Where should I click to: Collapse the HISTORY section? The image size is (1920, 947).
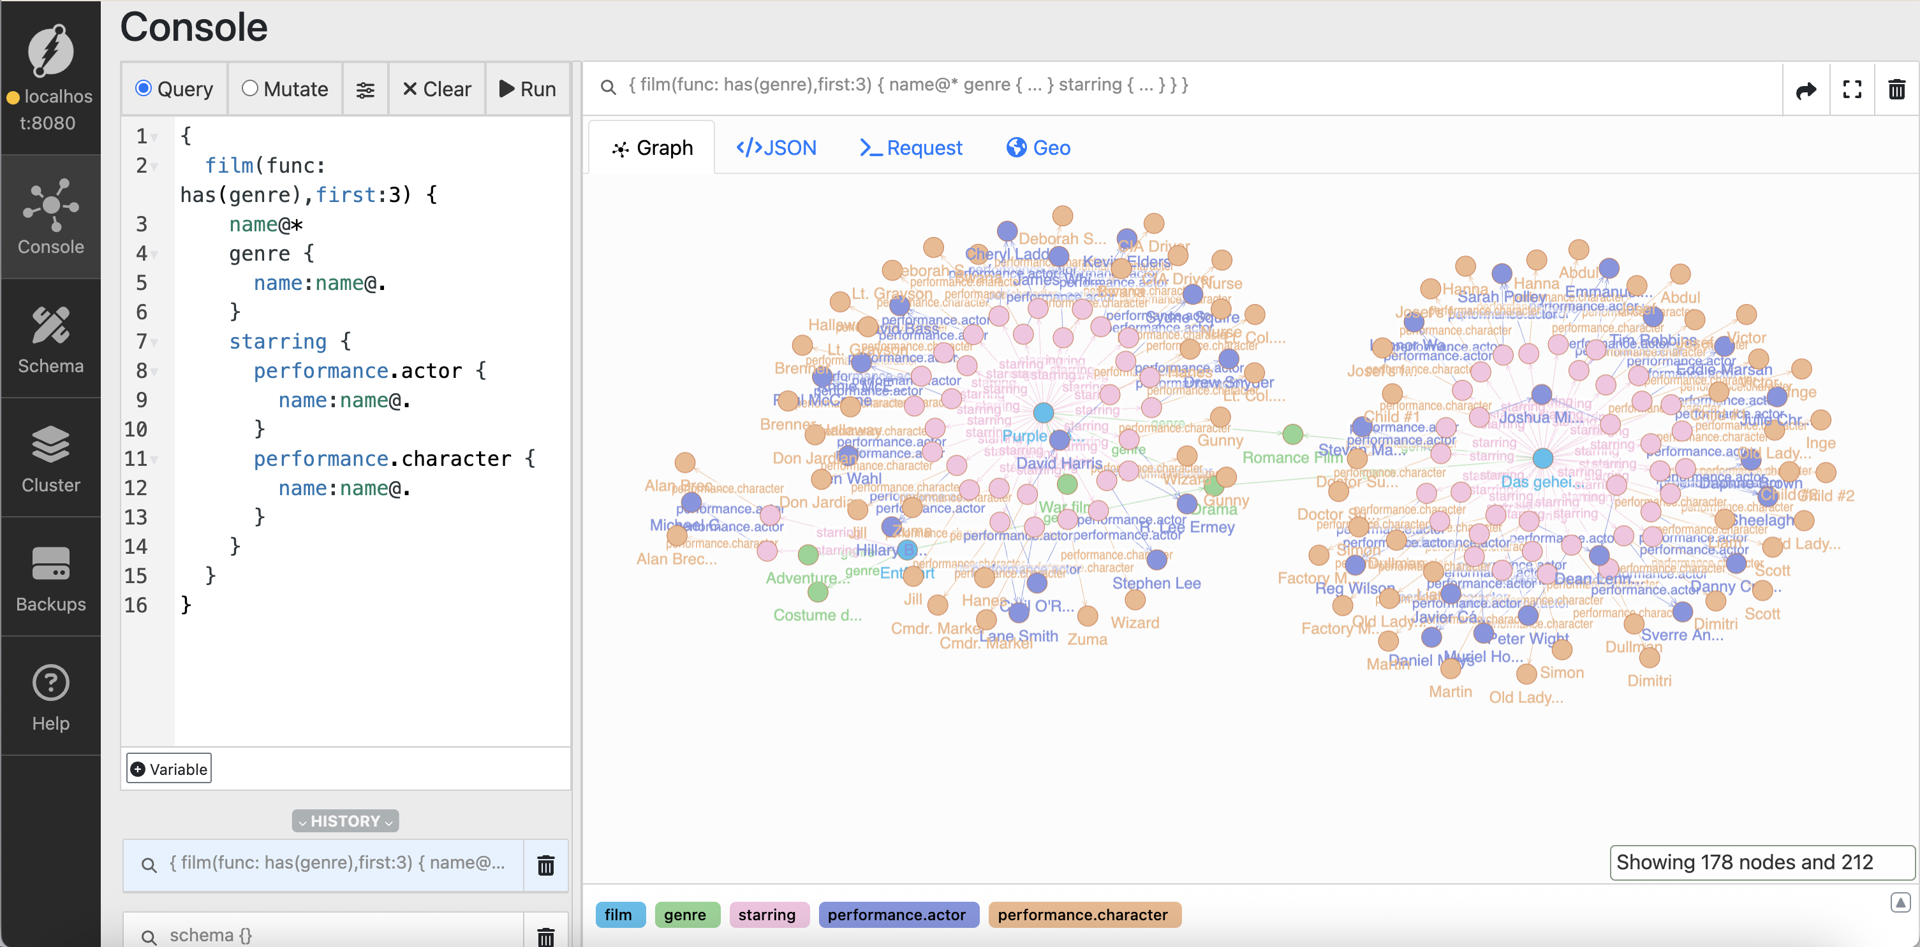tap(345, 820)
